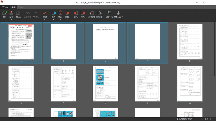Expand the 抽出 dropdown arrow
Viewport: 216px width, 121px height.
(x=60, y=20)
